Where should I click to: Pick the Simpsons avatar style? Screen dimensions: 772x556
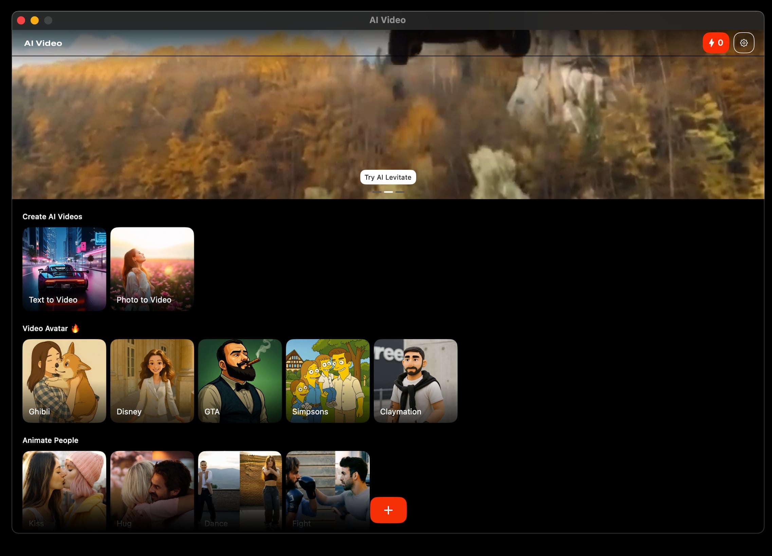[x=328, y=381]
